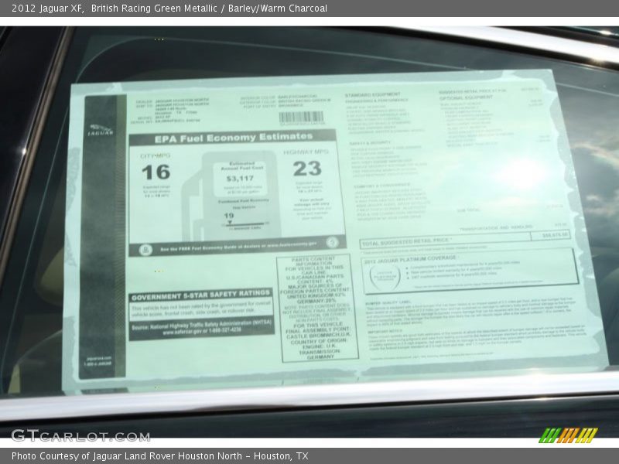Click 'This vehicle has not been rated' paragraph
Image resolution: width=619 pixels, height=464 pixels.
[201, 308]
